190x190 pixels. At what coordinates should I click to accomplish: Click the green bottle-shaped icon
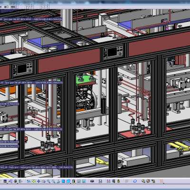118,181
